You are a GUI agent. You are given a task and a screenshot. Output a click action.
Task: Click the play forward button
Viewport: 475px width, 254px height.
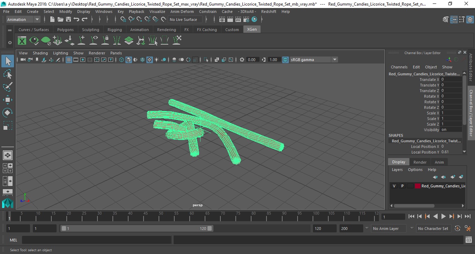point(444,217)
